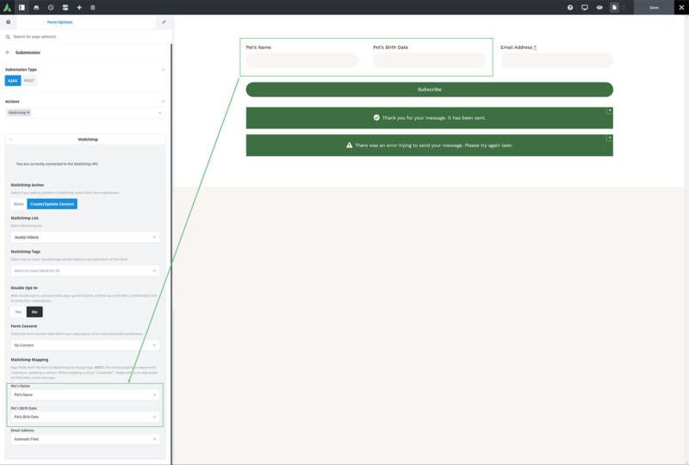Click the plus add-element icon

79,8
